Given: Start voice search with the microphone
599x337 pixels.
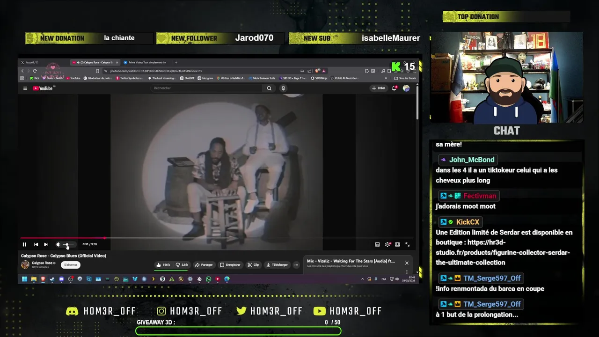Looking at the screenshot, I should pyautogui.click(x=283, y=88).
